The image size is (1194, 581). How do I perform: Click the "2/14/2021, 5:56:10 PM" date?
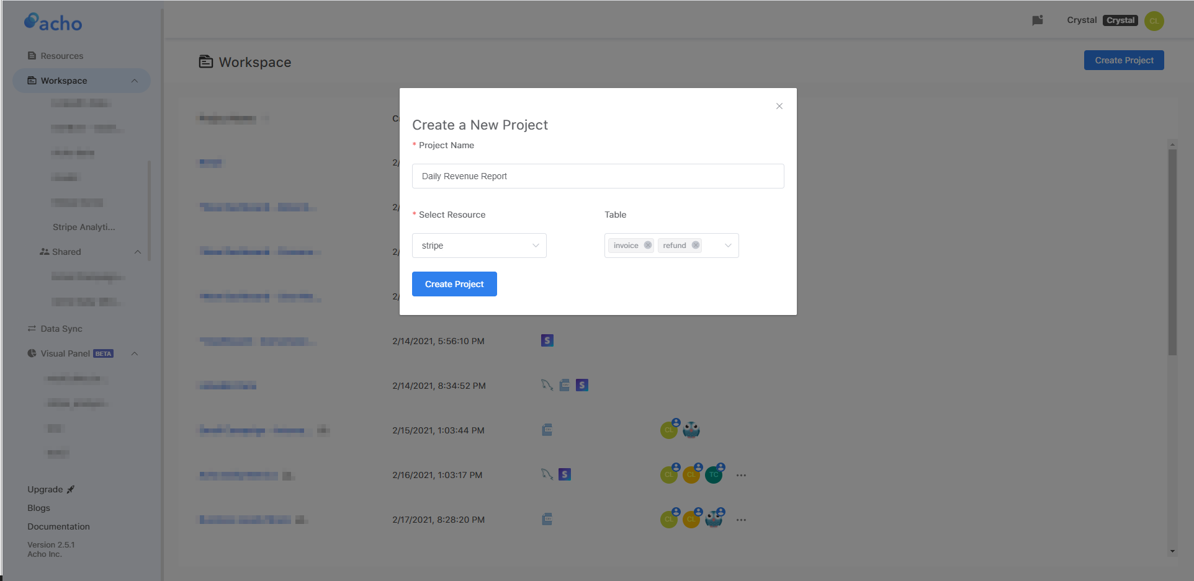click(438, 341)
